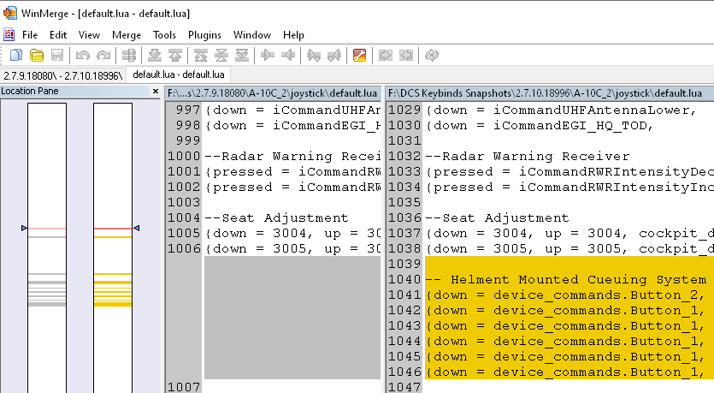
Task: Click the Copy Left arrow icon
Action: [288, 56]
